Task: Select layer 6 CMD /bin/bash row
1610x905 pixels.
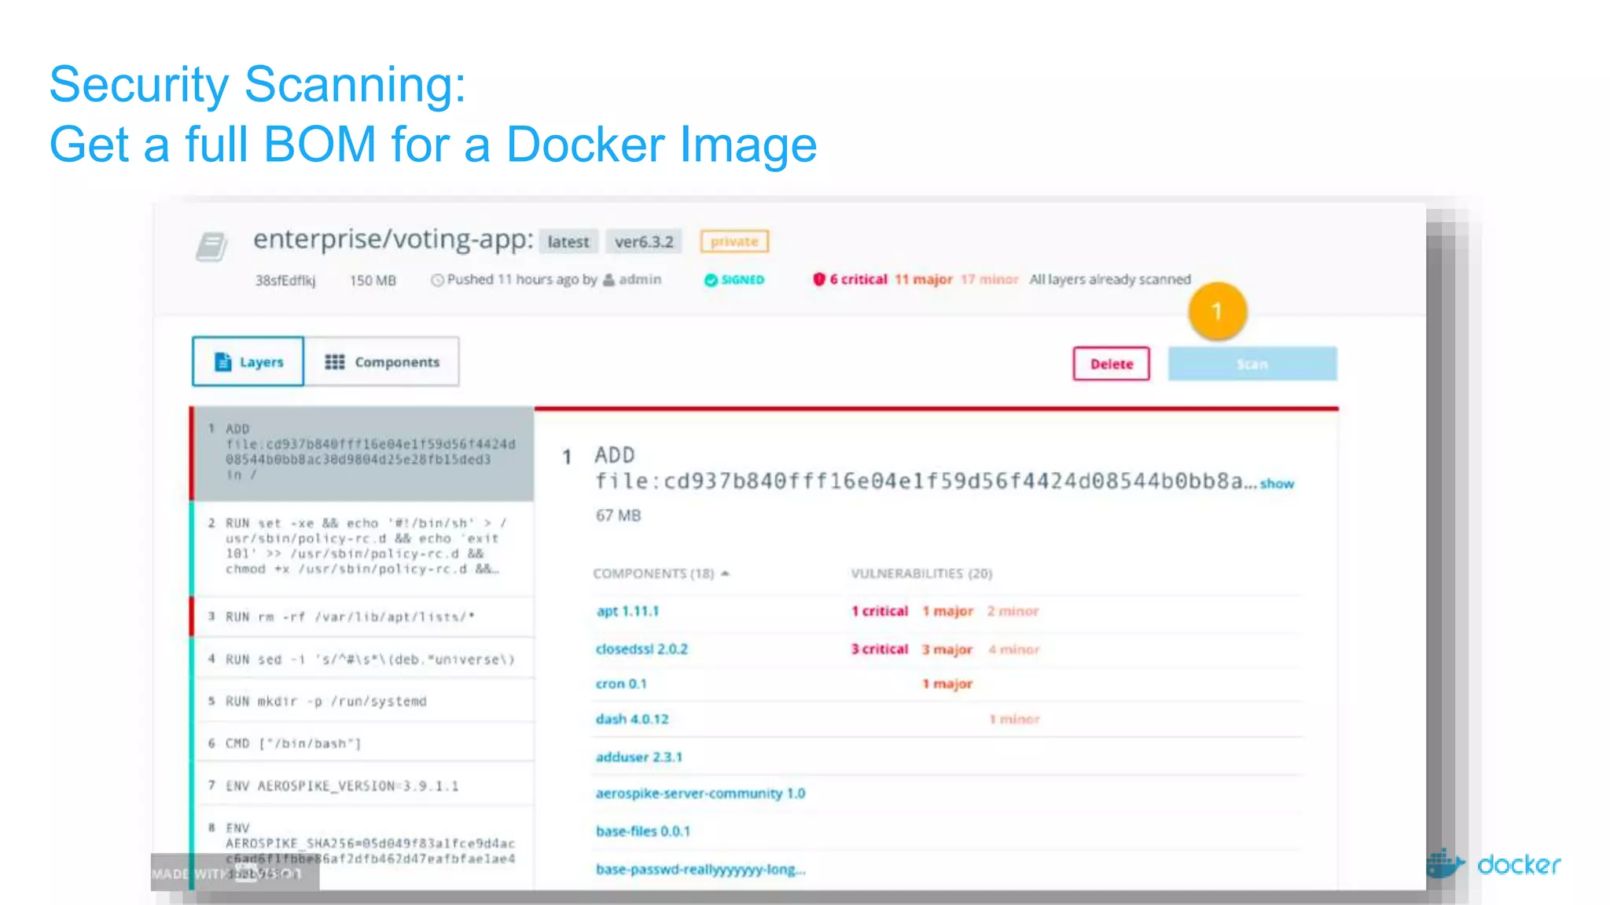Action: [363, 742]
